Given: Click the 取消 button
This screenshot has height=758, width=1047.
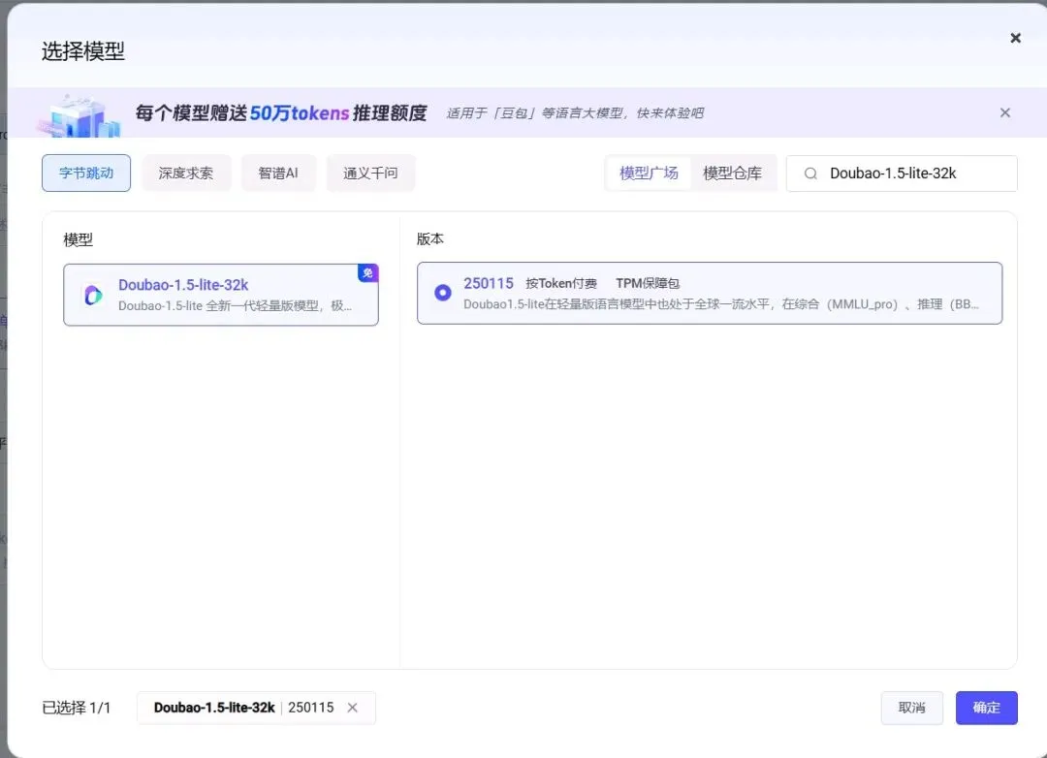Looking at the screenshot, I should click(x=911, y=708).
